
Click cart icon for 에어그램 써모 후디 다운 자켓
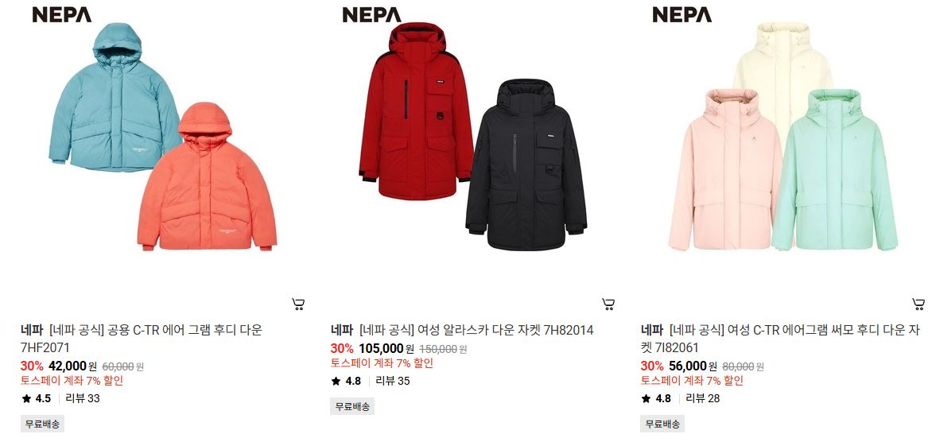coord(918,304)
